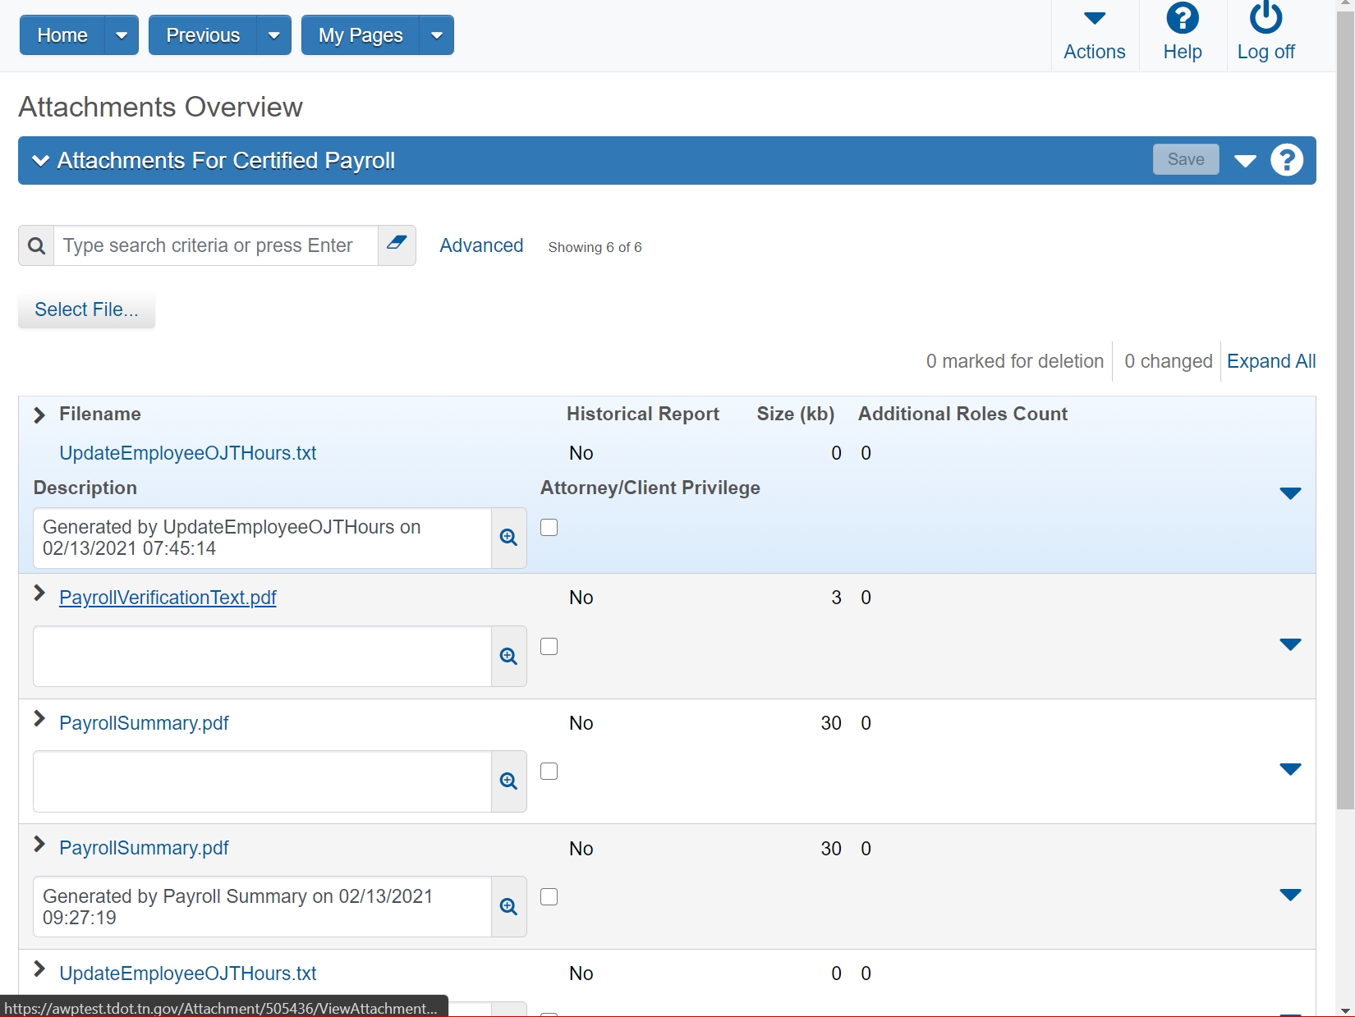Clear search with the eraser icon
The height and width of the screenshot is (1017, 1355).
click(x=397, y=245)
